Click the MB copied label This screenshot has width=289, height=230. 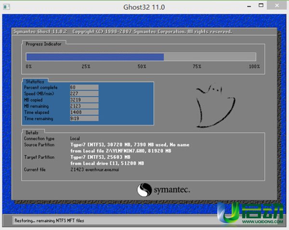pos(33,100)
